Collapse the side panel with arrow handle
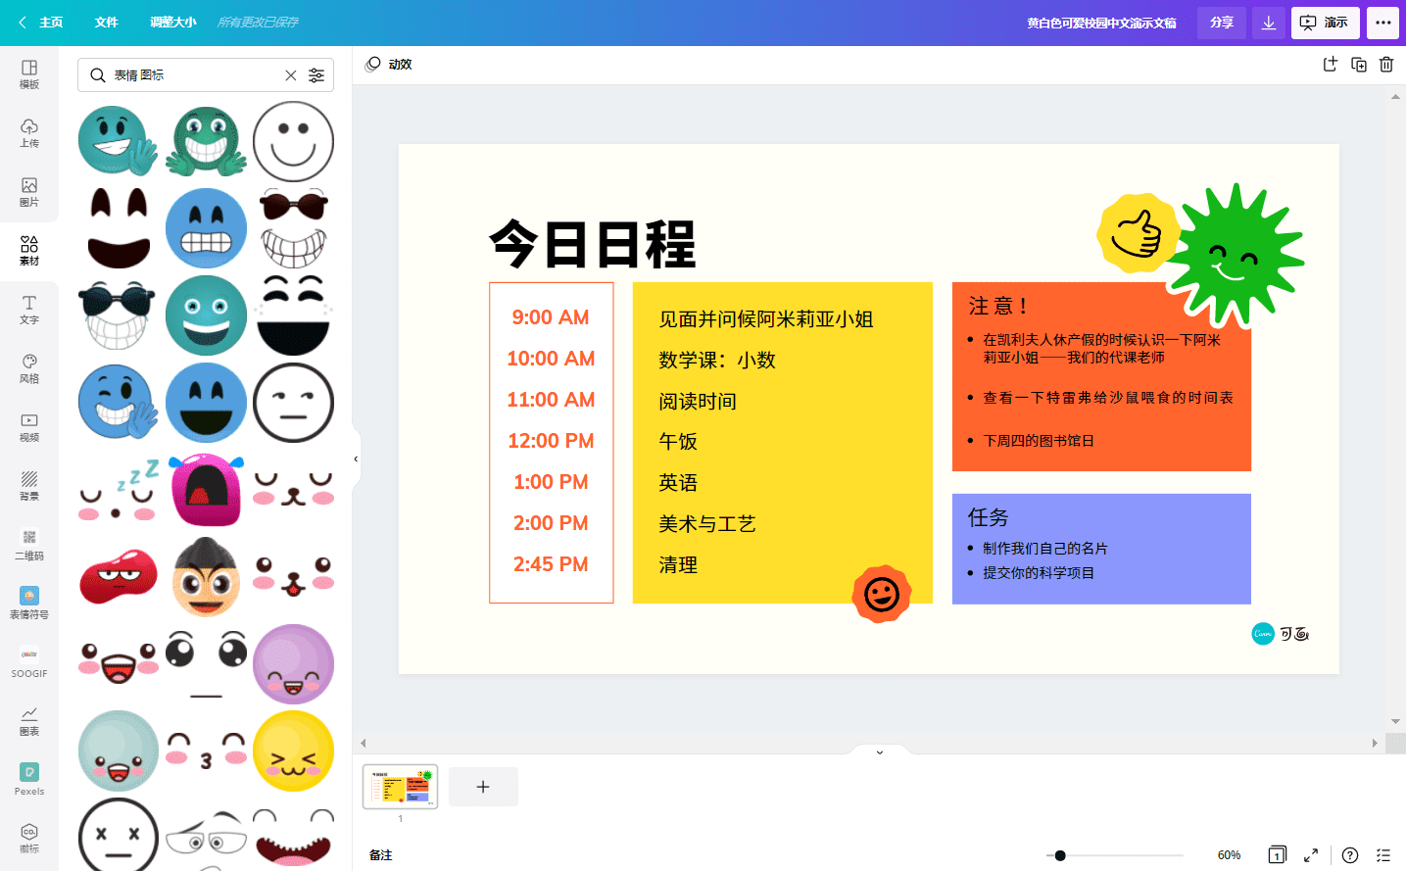This screenshot has height=871, width=1406. 356,459
